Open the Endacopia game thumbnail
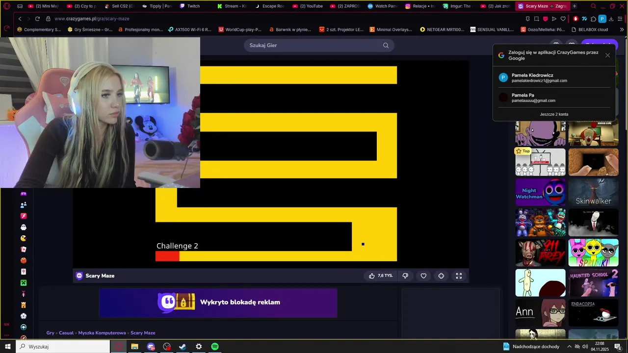This screenshot has width=628, height=353. pyautogui.click(x=593, y=313)
